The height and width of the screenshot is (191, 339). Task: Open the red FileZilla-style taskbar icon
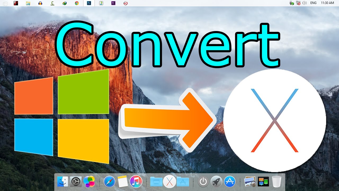click(16, 3)
